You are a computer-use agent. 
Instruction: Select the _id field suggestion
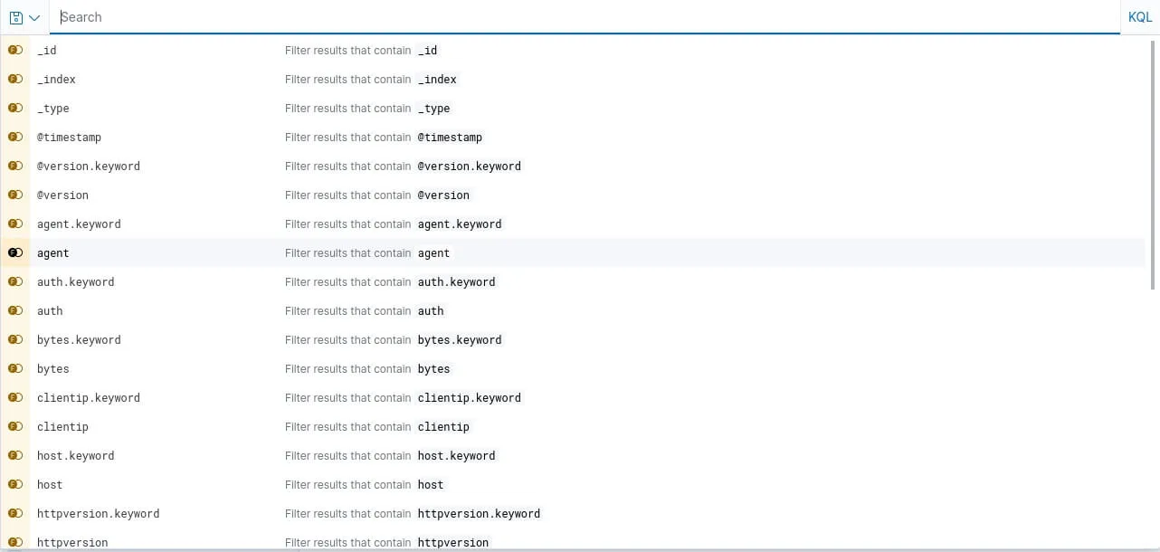[x=573, y=51]
